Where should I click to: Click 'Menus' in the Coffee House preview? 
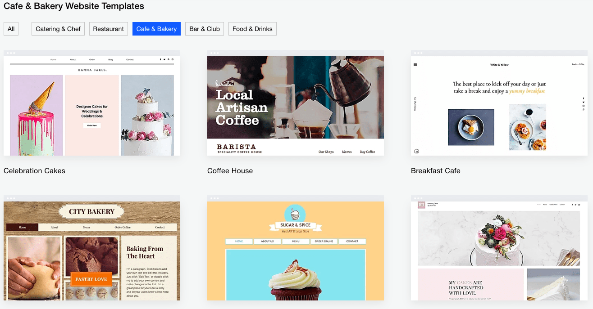coord(347,152)
